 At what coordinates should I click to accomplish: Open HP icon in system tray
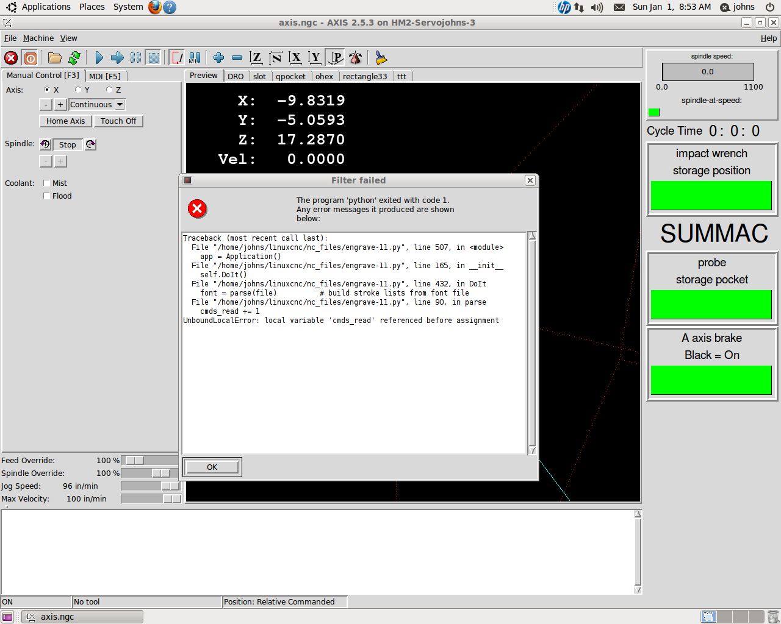pyautogui.click(x=564, y=7)
